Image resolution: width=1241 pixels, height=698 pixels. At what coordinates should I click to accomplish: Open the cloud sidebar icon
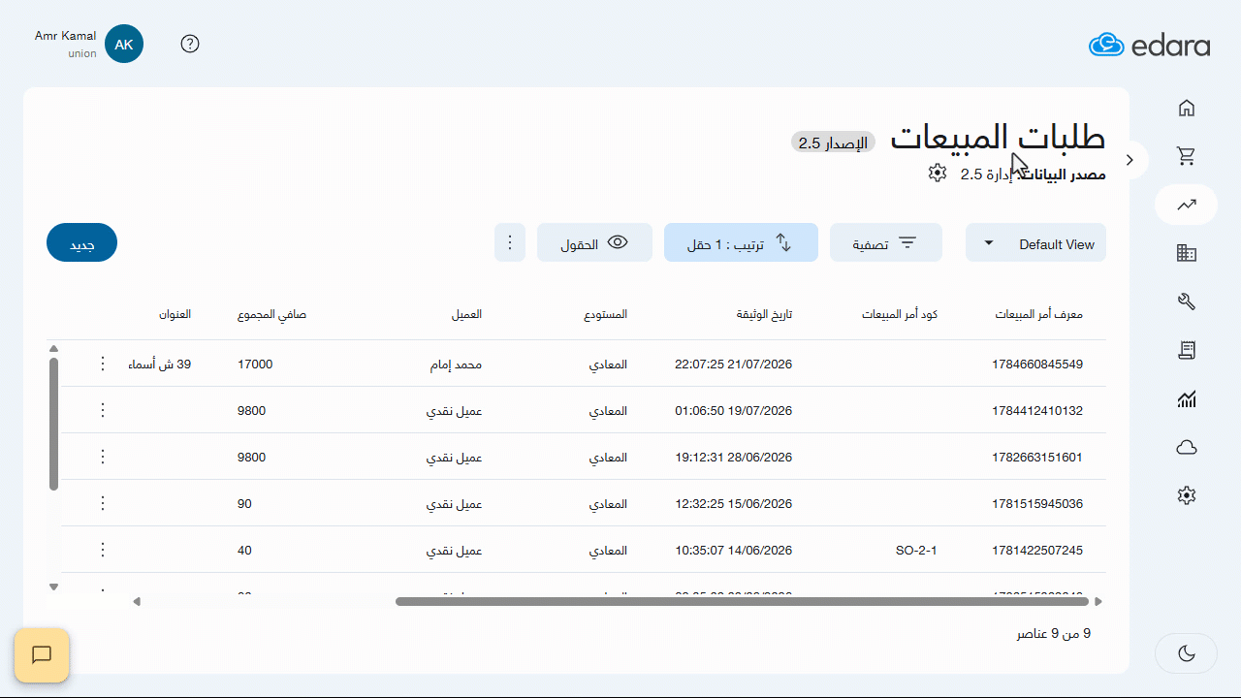tap(1187, 447)
